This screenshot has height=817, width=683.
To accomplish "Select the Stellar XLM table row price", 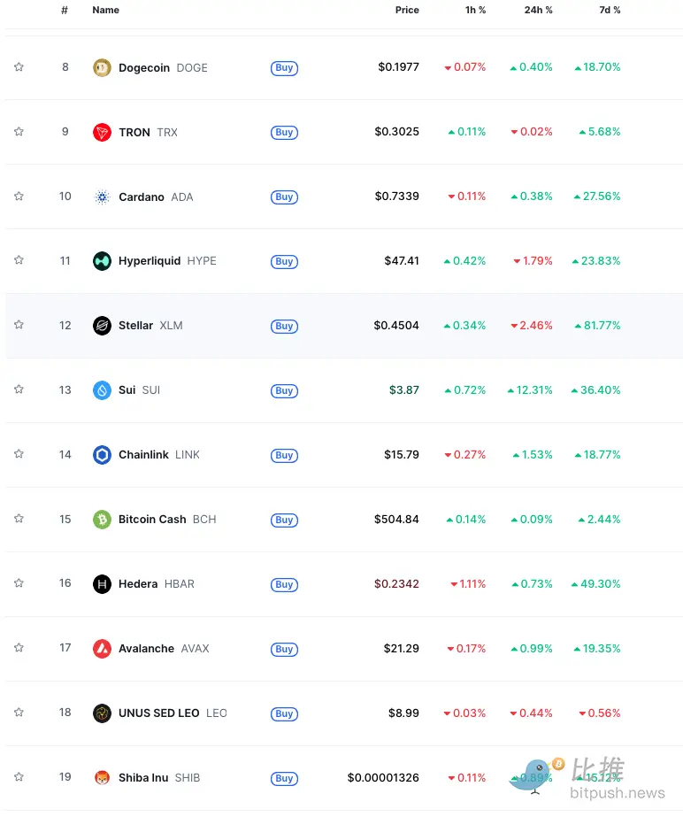I will [x=396, y=326].
